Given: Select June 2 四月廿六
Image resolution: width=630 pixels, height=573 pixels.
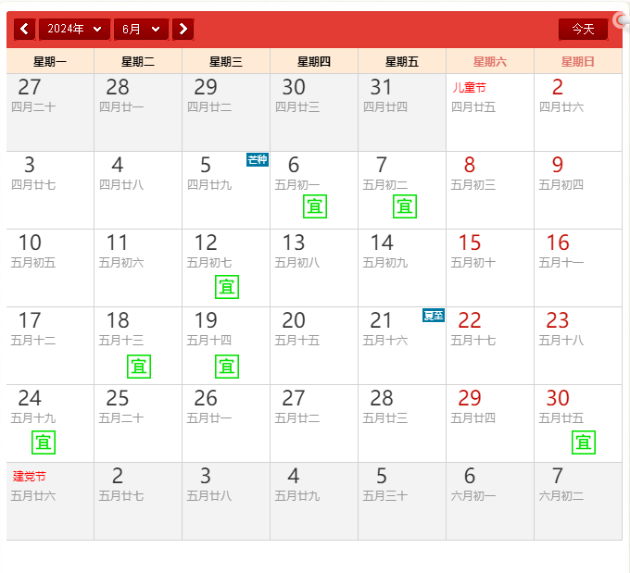Looking at the screenshot, I should [578, 112].
